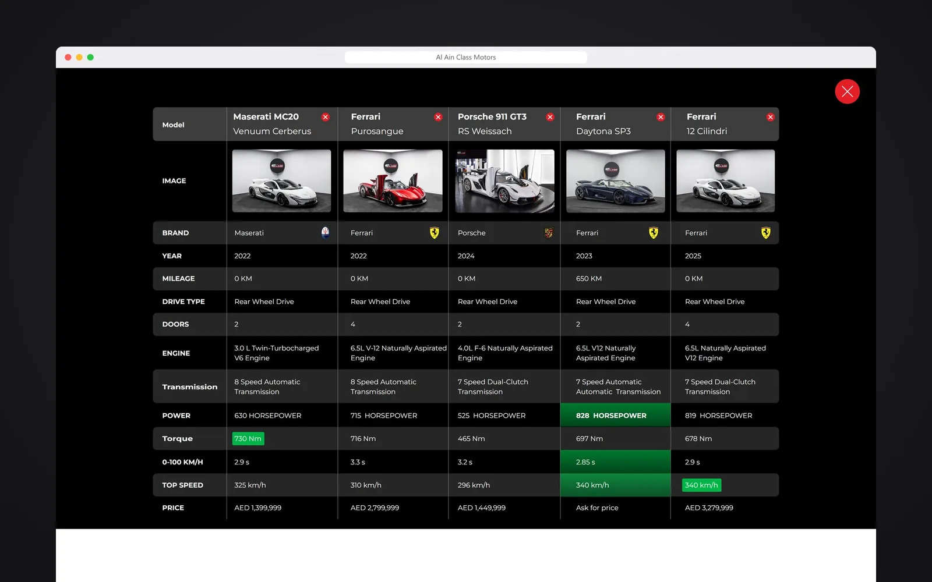Screen dimensions: 932x582
Task: Click the 525 HORSEPOWER value
Action: (492, 416)
